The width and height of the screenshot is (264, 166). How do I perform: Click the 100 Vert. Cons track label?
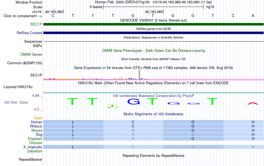tap(16, 102)
